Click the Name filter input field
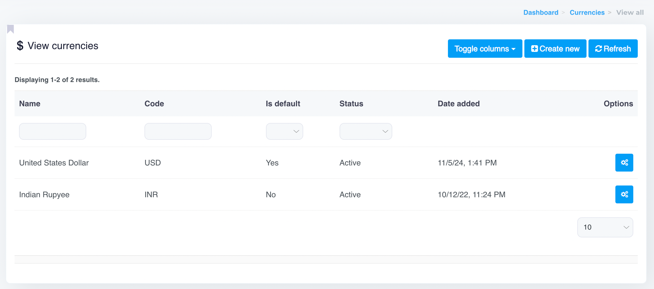Viewport: 654px width, 289px height. click(53, 131)
